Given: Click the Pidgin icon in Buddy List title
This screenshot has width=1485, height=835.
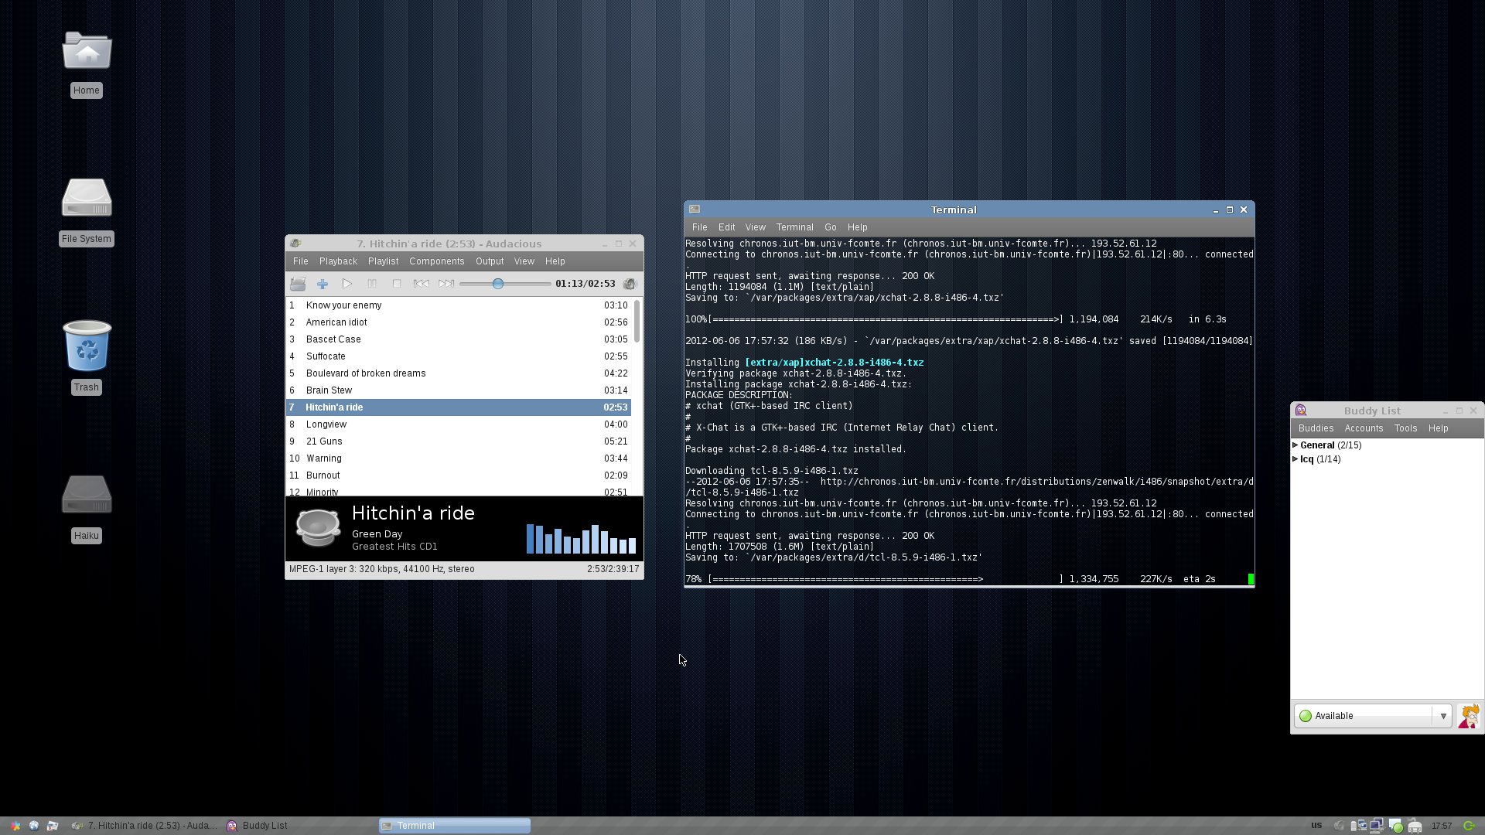Looking at the screenshot, I should coord(1301,411).
